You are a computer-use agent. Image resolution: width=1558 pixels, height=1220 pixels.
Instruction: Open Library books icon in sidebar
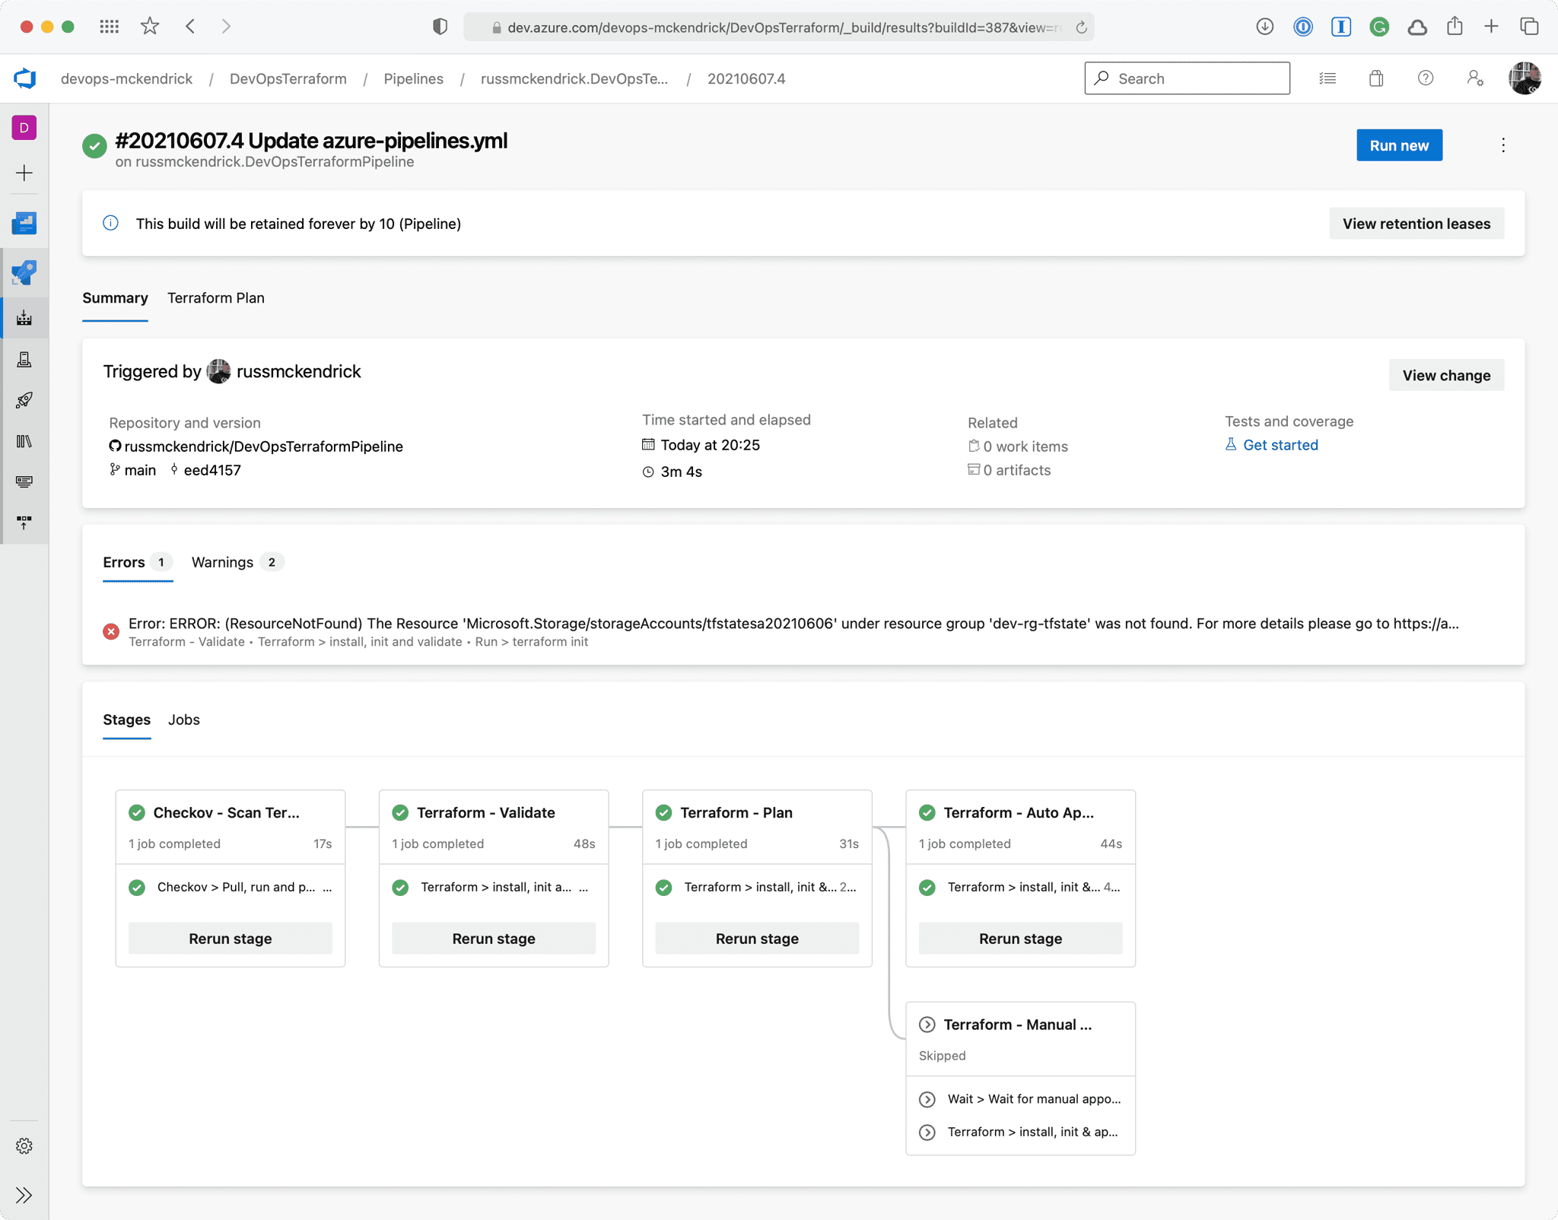[24, 441]
